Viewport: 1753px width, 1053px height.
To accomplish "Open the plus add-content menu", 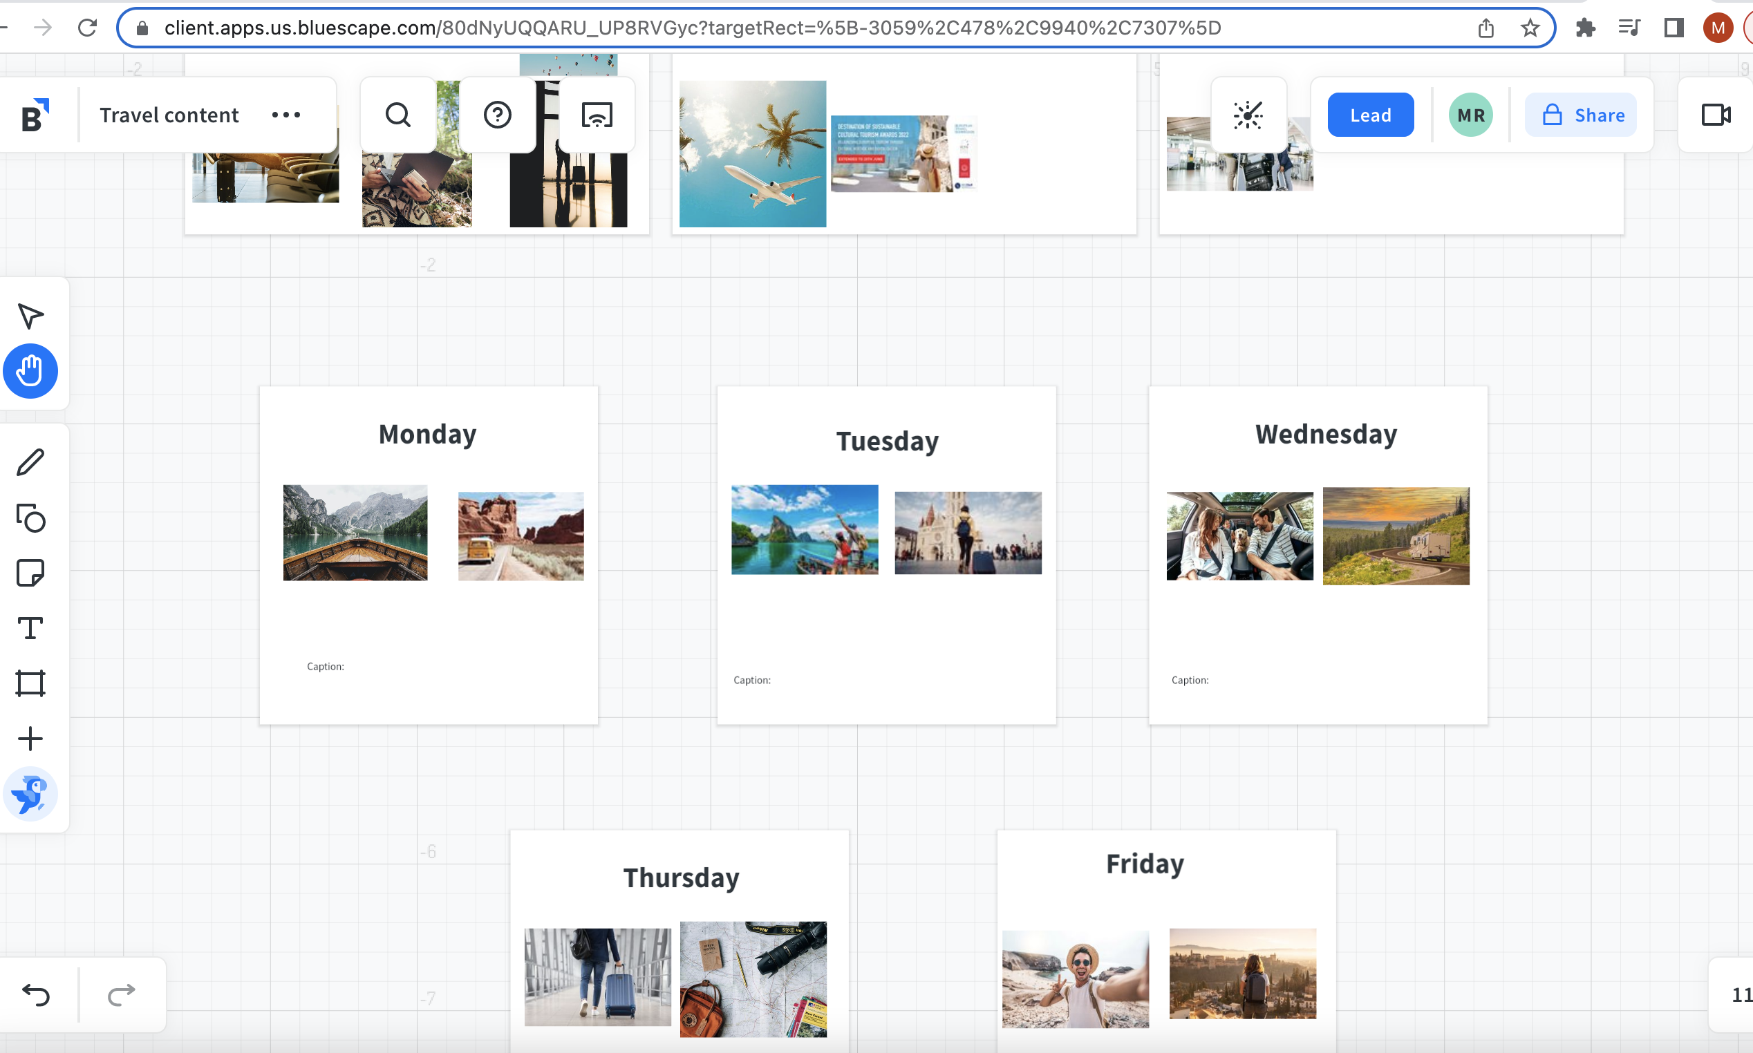I will (x=30, y=739).
